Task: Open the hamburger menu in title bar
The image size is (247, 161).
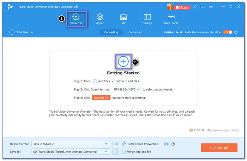Action: coord(211,7)
